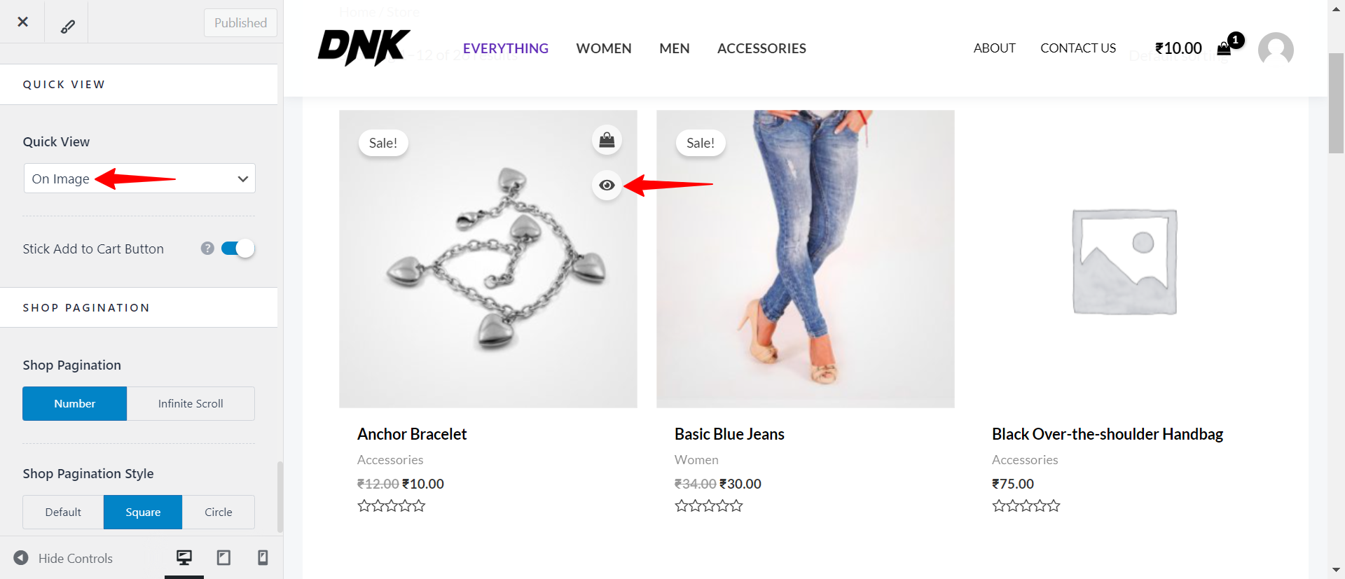Open quick view with the eye icon

tap(607, 185)
